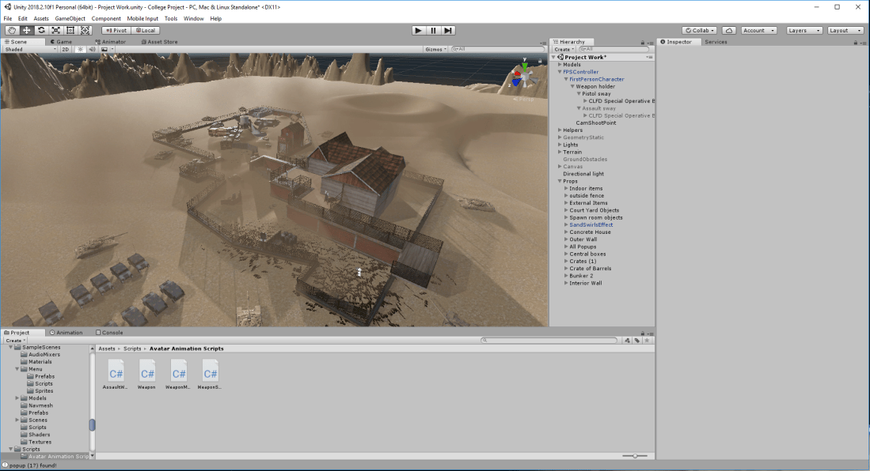Select the WeaponM... C# script file
This screenshot has width=870, height=471.
(178, 375)
